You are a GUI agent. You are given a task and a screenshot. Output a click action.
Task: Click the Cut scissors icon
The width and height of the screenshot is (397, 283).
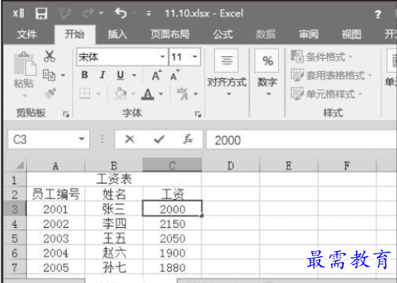pyautogui.click(x=49, y=56)
